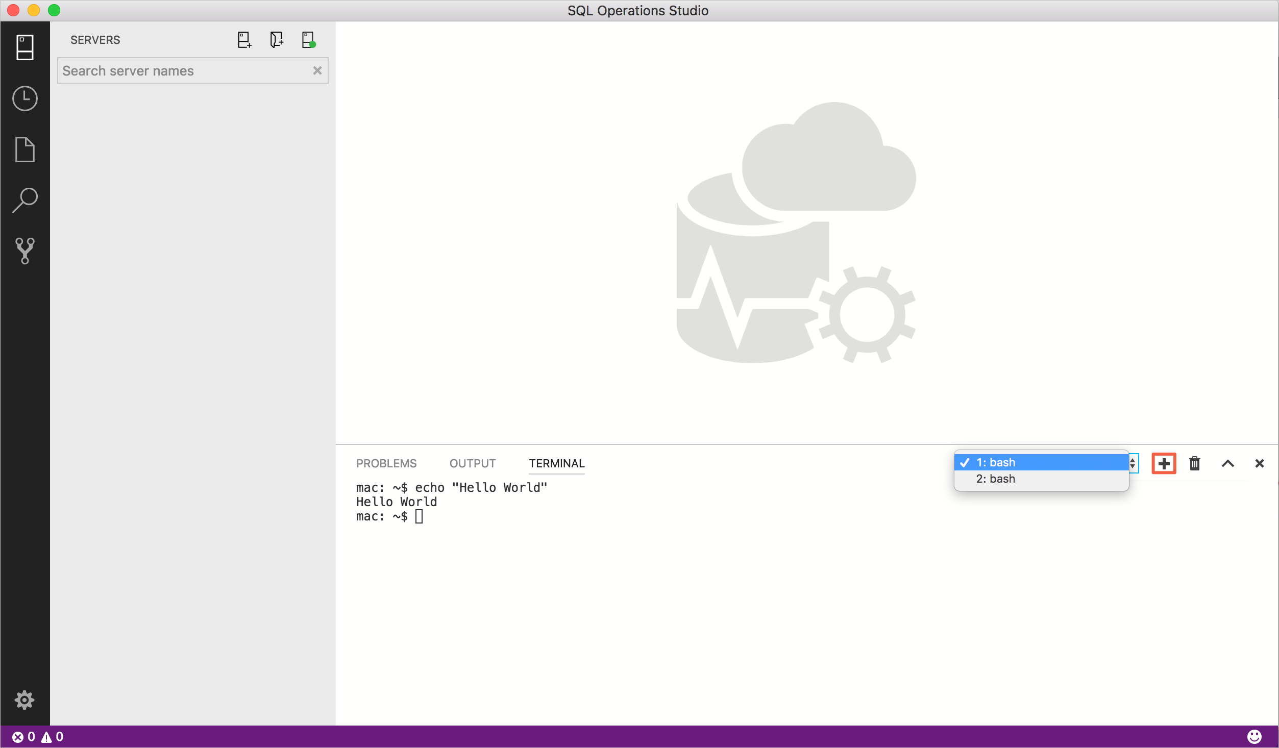Toggle collapse terminal panel arrow
1279x748 pixels.
1227,463
